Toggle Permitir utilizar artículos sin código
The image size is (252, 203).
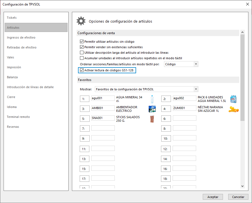pyautogui.click(x=82, y=42)
